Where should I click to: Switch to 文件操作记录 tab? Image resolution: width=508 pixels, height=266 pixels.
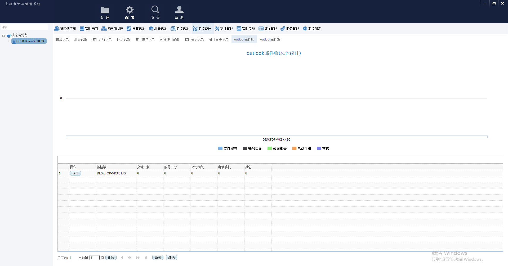pos(145,39)
